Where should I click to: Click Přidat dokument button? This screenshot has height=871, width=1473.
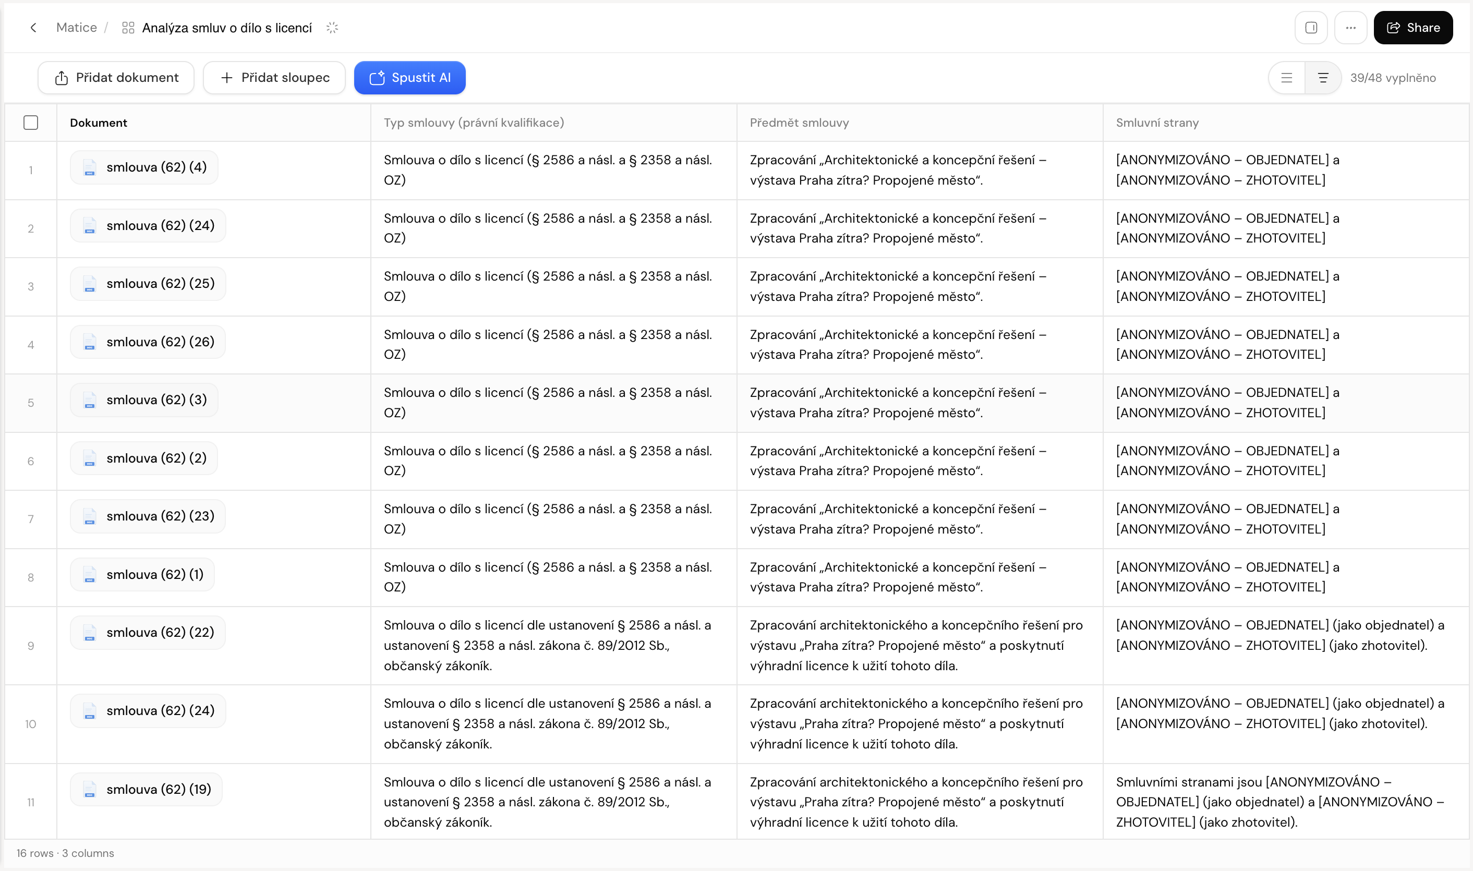point(116,78)
